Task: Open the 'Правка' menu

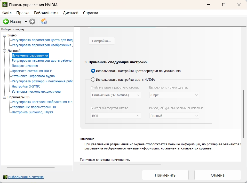Action: (x=23, y=13)
